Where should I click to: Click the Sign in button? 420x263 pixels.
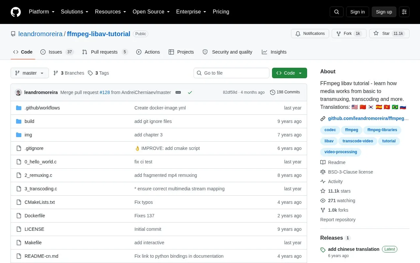pyautogui.click(x=357, y=12)
